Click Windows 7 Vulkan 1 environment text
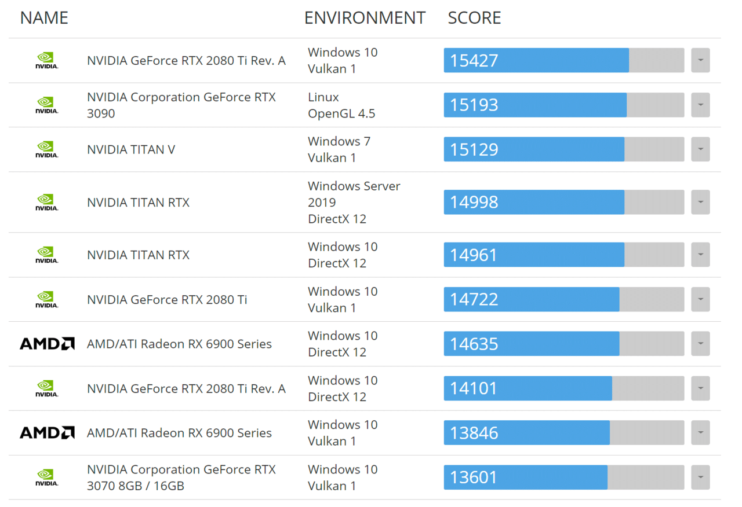This screenshot has width=742, height=507. (339, 150)
